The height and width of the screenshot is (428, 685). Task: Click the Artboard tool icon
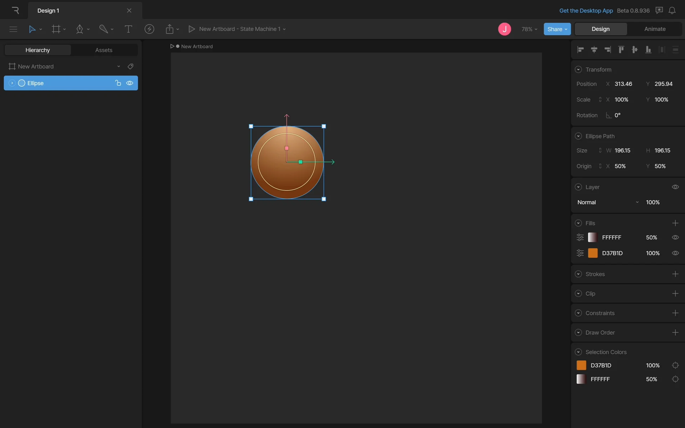coord(56,29)
